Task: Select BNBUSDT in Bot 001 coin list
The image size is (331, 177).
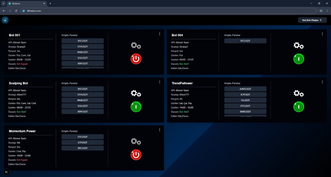Action: pyautogui.click(x=83, y=52)
